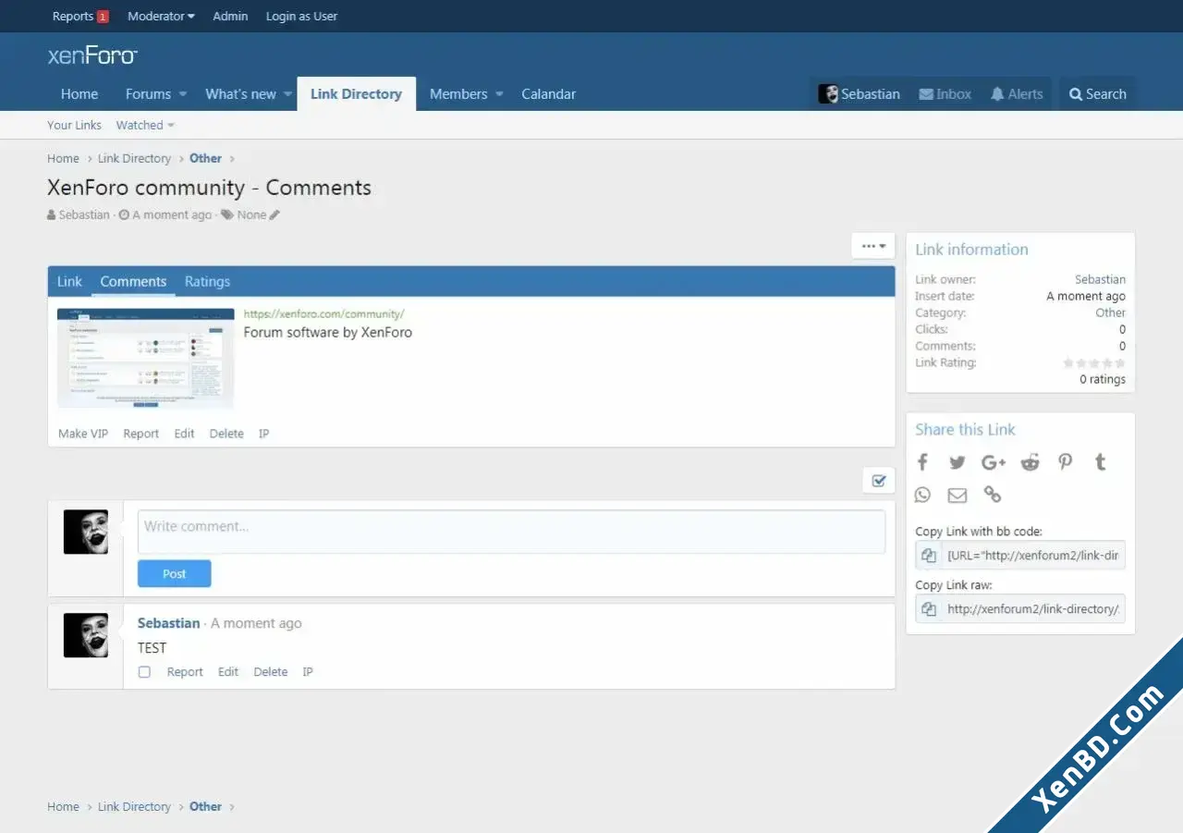This screenshot has height=833, width=1183.
Task: View IP of the link entry
Action: click(x=263, y=434)
